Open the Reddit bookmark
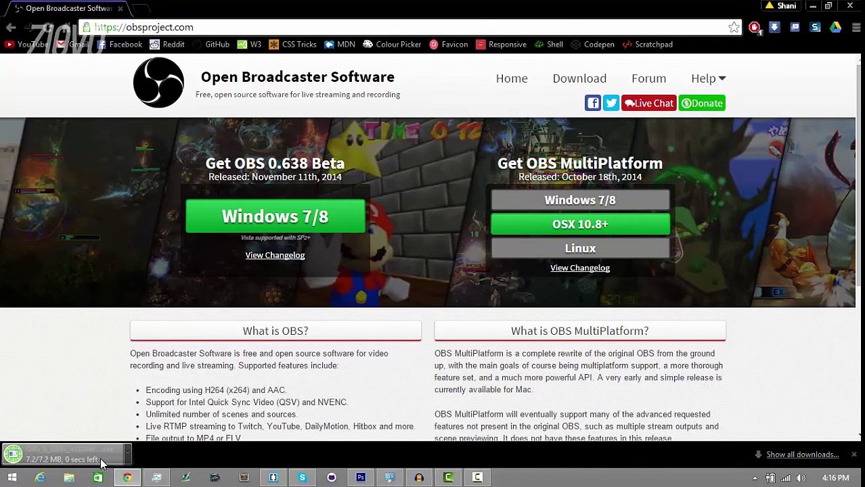This screenshot has width=865, height=487. pos(167,44)
